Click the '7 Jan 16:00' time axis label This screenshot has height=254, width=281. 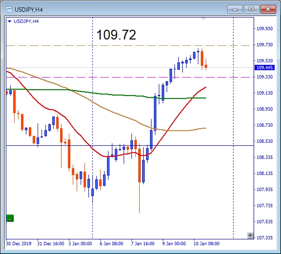143,244
